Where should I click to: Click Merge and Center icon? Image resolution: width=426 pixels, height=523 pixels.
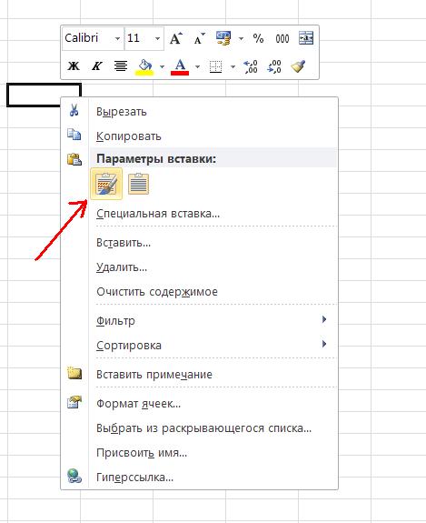[x=306, y=38]
